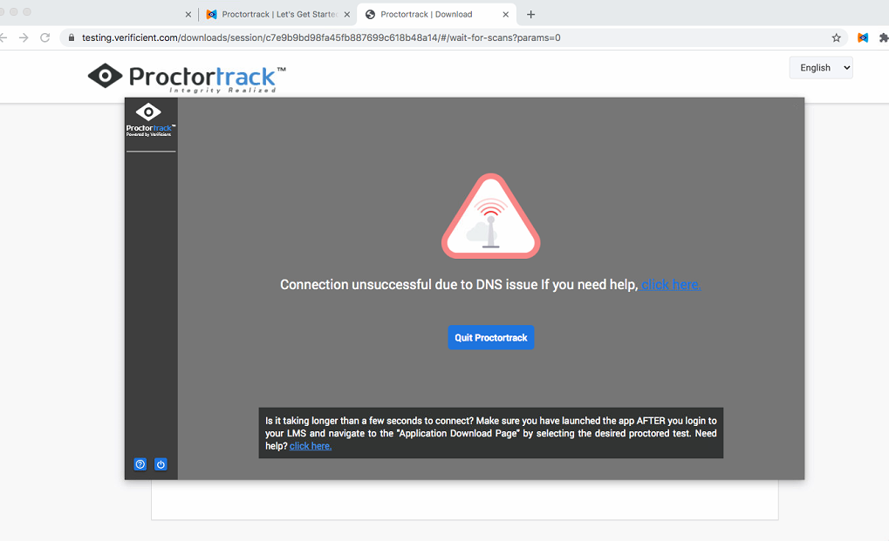Close the Proctortrack Download tab
889x541 pixels.
505,15
